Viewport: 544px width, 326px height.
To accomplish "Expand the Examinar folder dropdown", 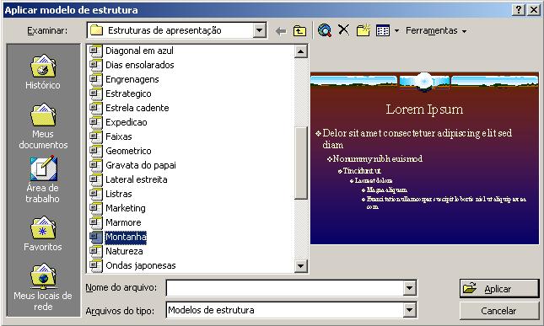I will (259, 30).
